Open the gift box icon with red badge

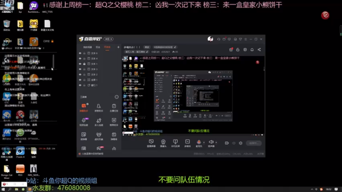coord(231,49)
